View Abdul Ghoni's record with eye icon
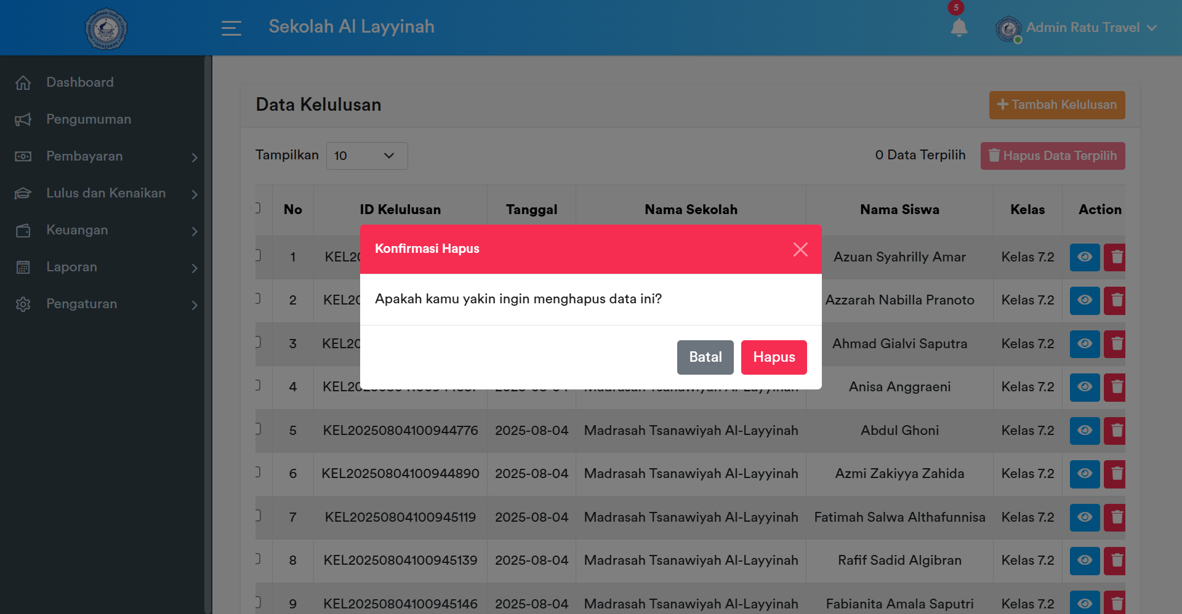The width and height of the screenshot is (1182, 614). coord(1084,431)
